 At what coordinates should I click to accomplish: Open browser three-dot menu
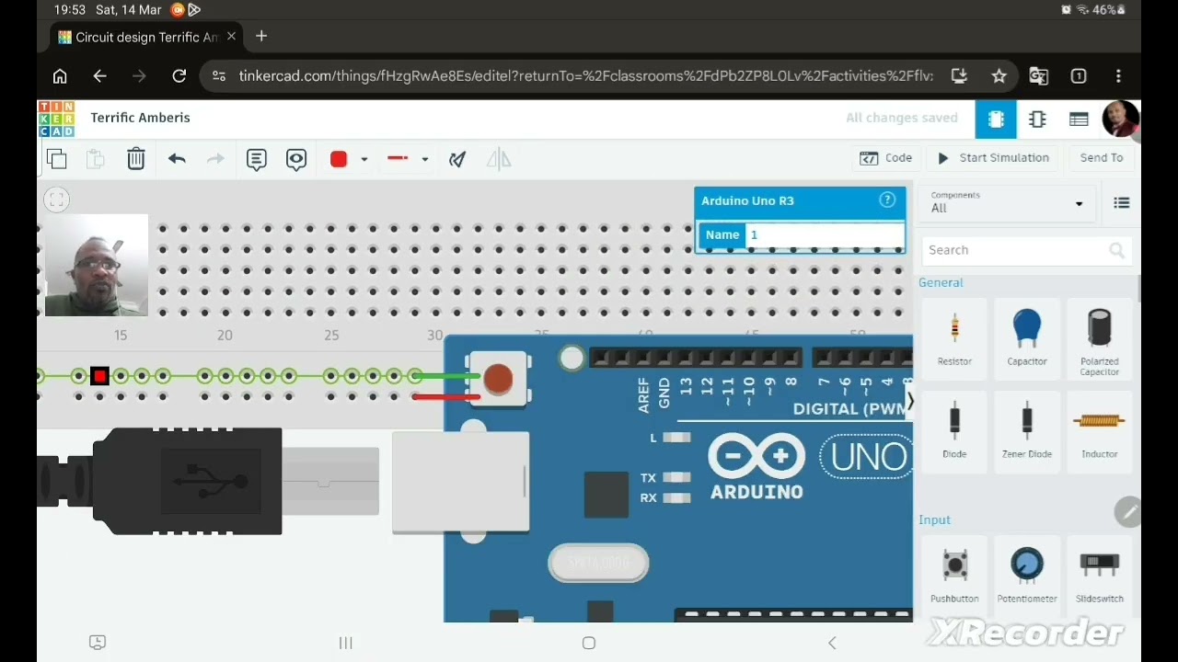[x=1118, y=76]
